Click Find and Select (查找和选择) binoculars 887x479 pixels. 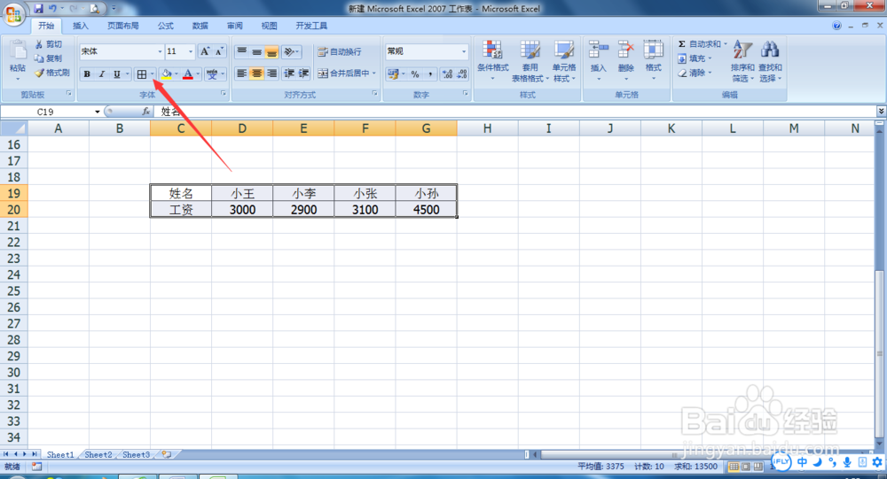pyautogui.click(x=769, y=50)
